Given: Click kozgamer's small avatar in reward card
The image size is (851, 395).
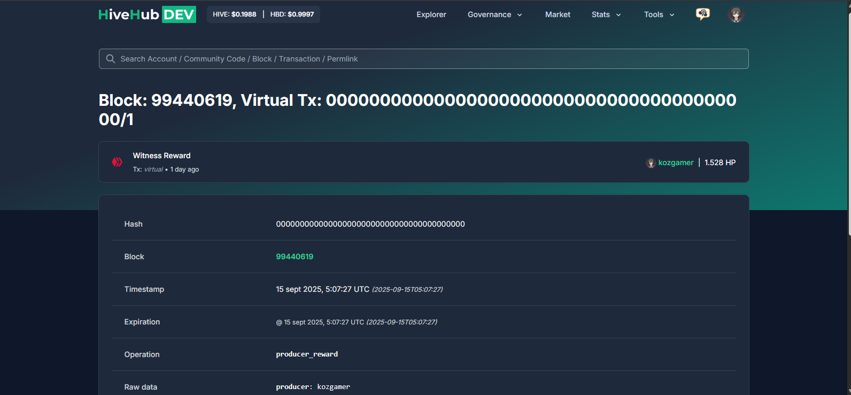Looking at the screenshot, I should [651, 163].
